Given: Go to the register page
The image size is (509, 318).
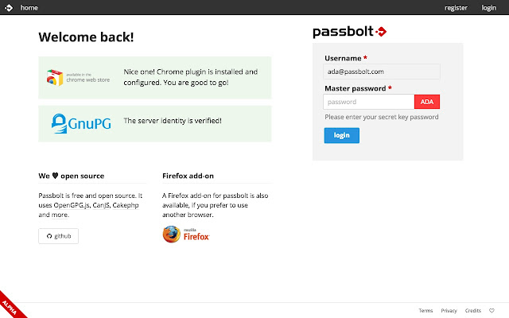Looking at the screenshot, I should [x=456, y=8].
